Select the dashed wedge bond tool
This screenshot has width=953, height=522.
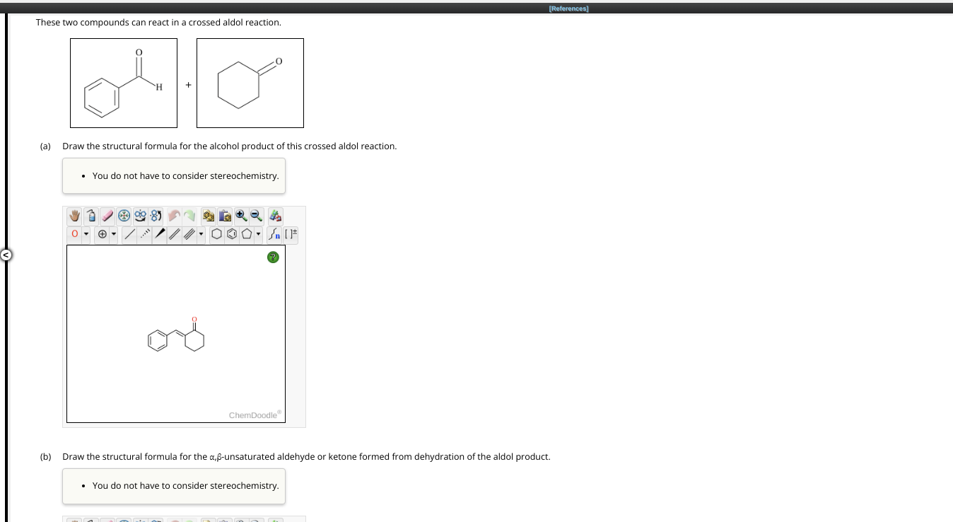click(144, 233)
